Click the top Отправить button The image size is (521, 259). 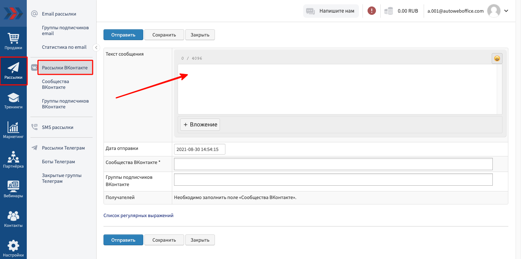123,35
